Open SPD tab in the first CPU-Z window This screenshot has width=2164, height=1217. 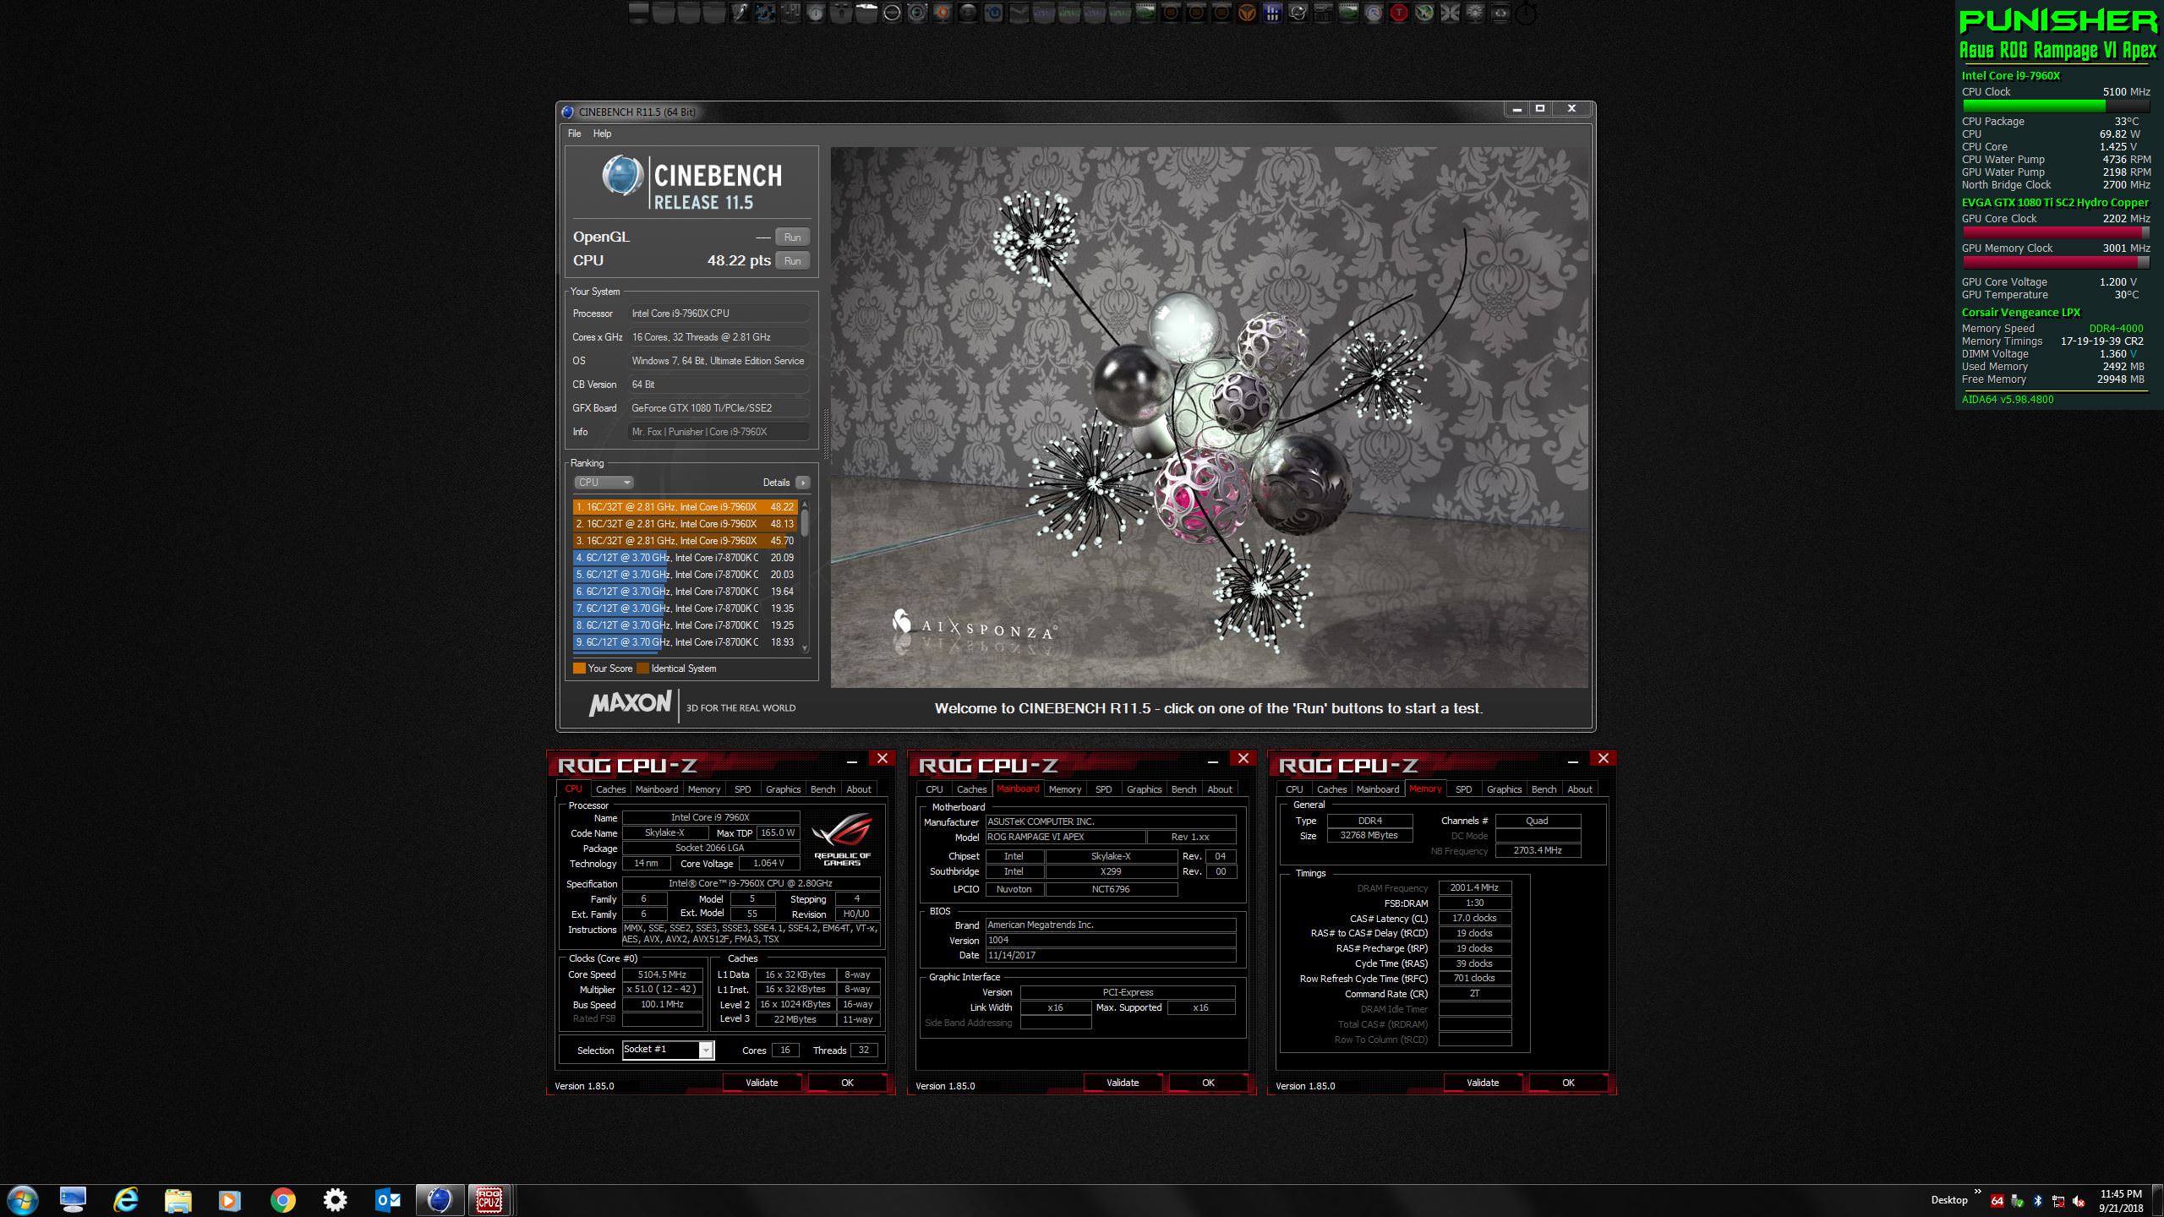(742, 789)
